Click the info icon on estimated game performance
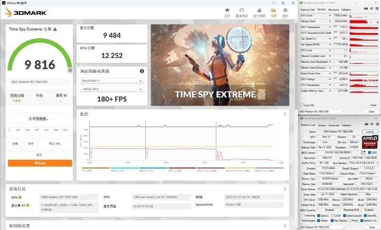The width and height of the screenshot is (381, 230). (x=142, y=71)
